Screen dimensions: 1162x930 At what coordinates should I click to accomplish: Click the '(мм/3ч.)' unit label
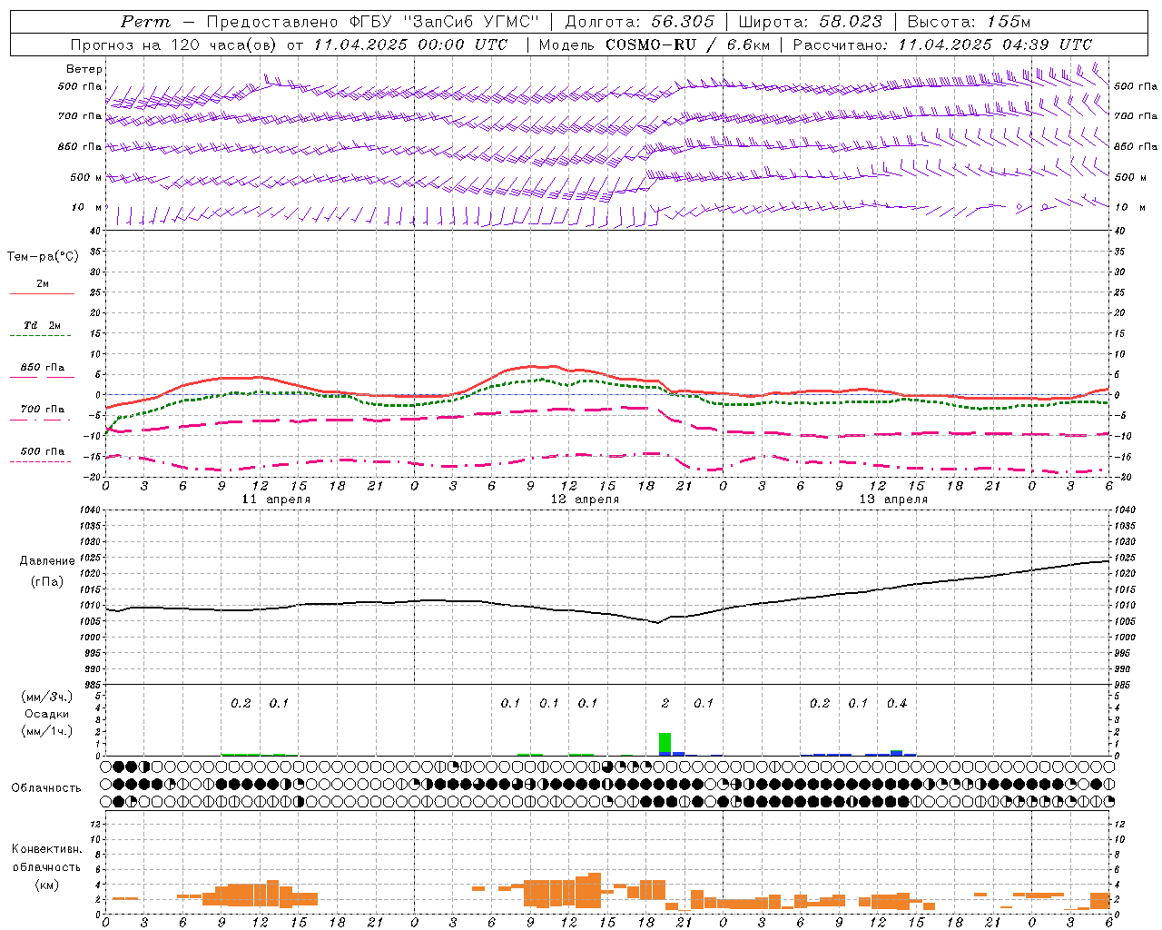tap(47, 697)
